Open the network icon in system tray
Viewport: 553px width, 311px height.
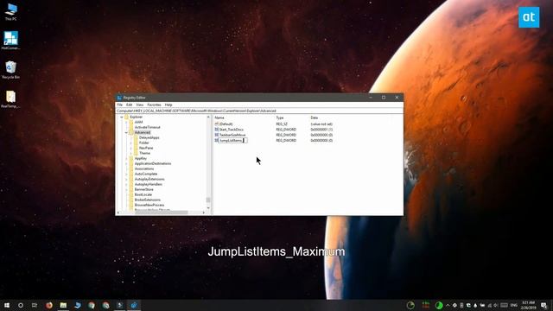[489, 305]
